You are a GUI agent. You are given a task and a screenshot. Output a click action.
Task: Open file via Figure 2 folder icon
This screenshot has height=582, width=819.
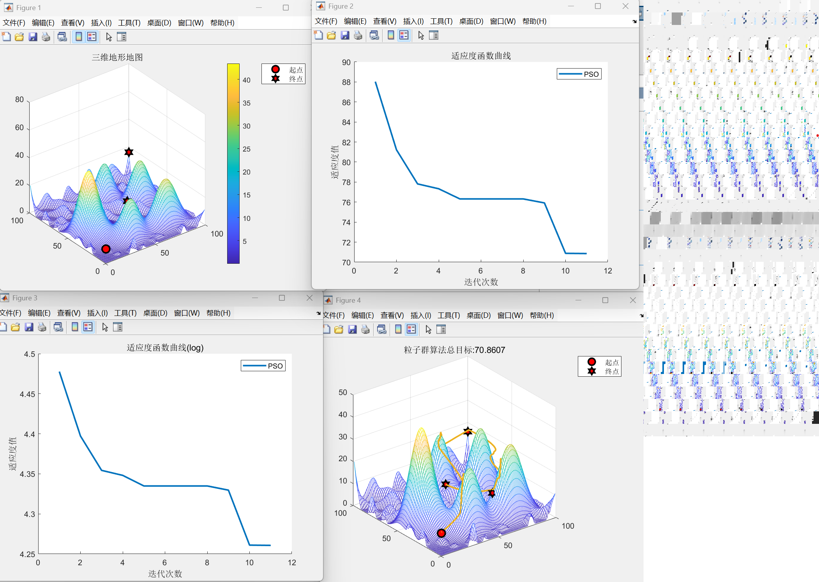click(332, 35)
